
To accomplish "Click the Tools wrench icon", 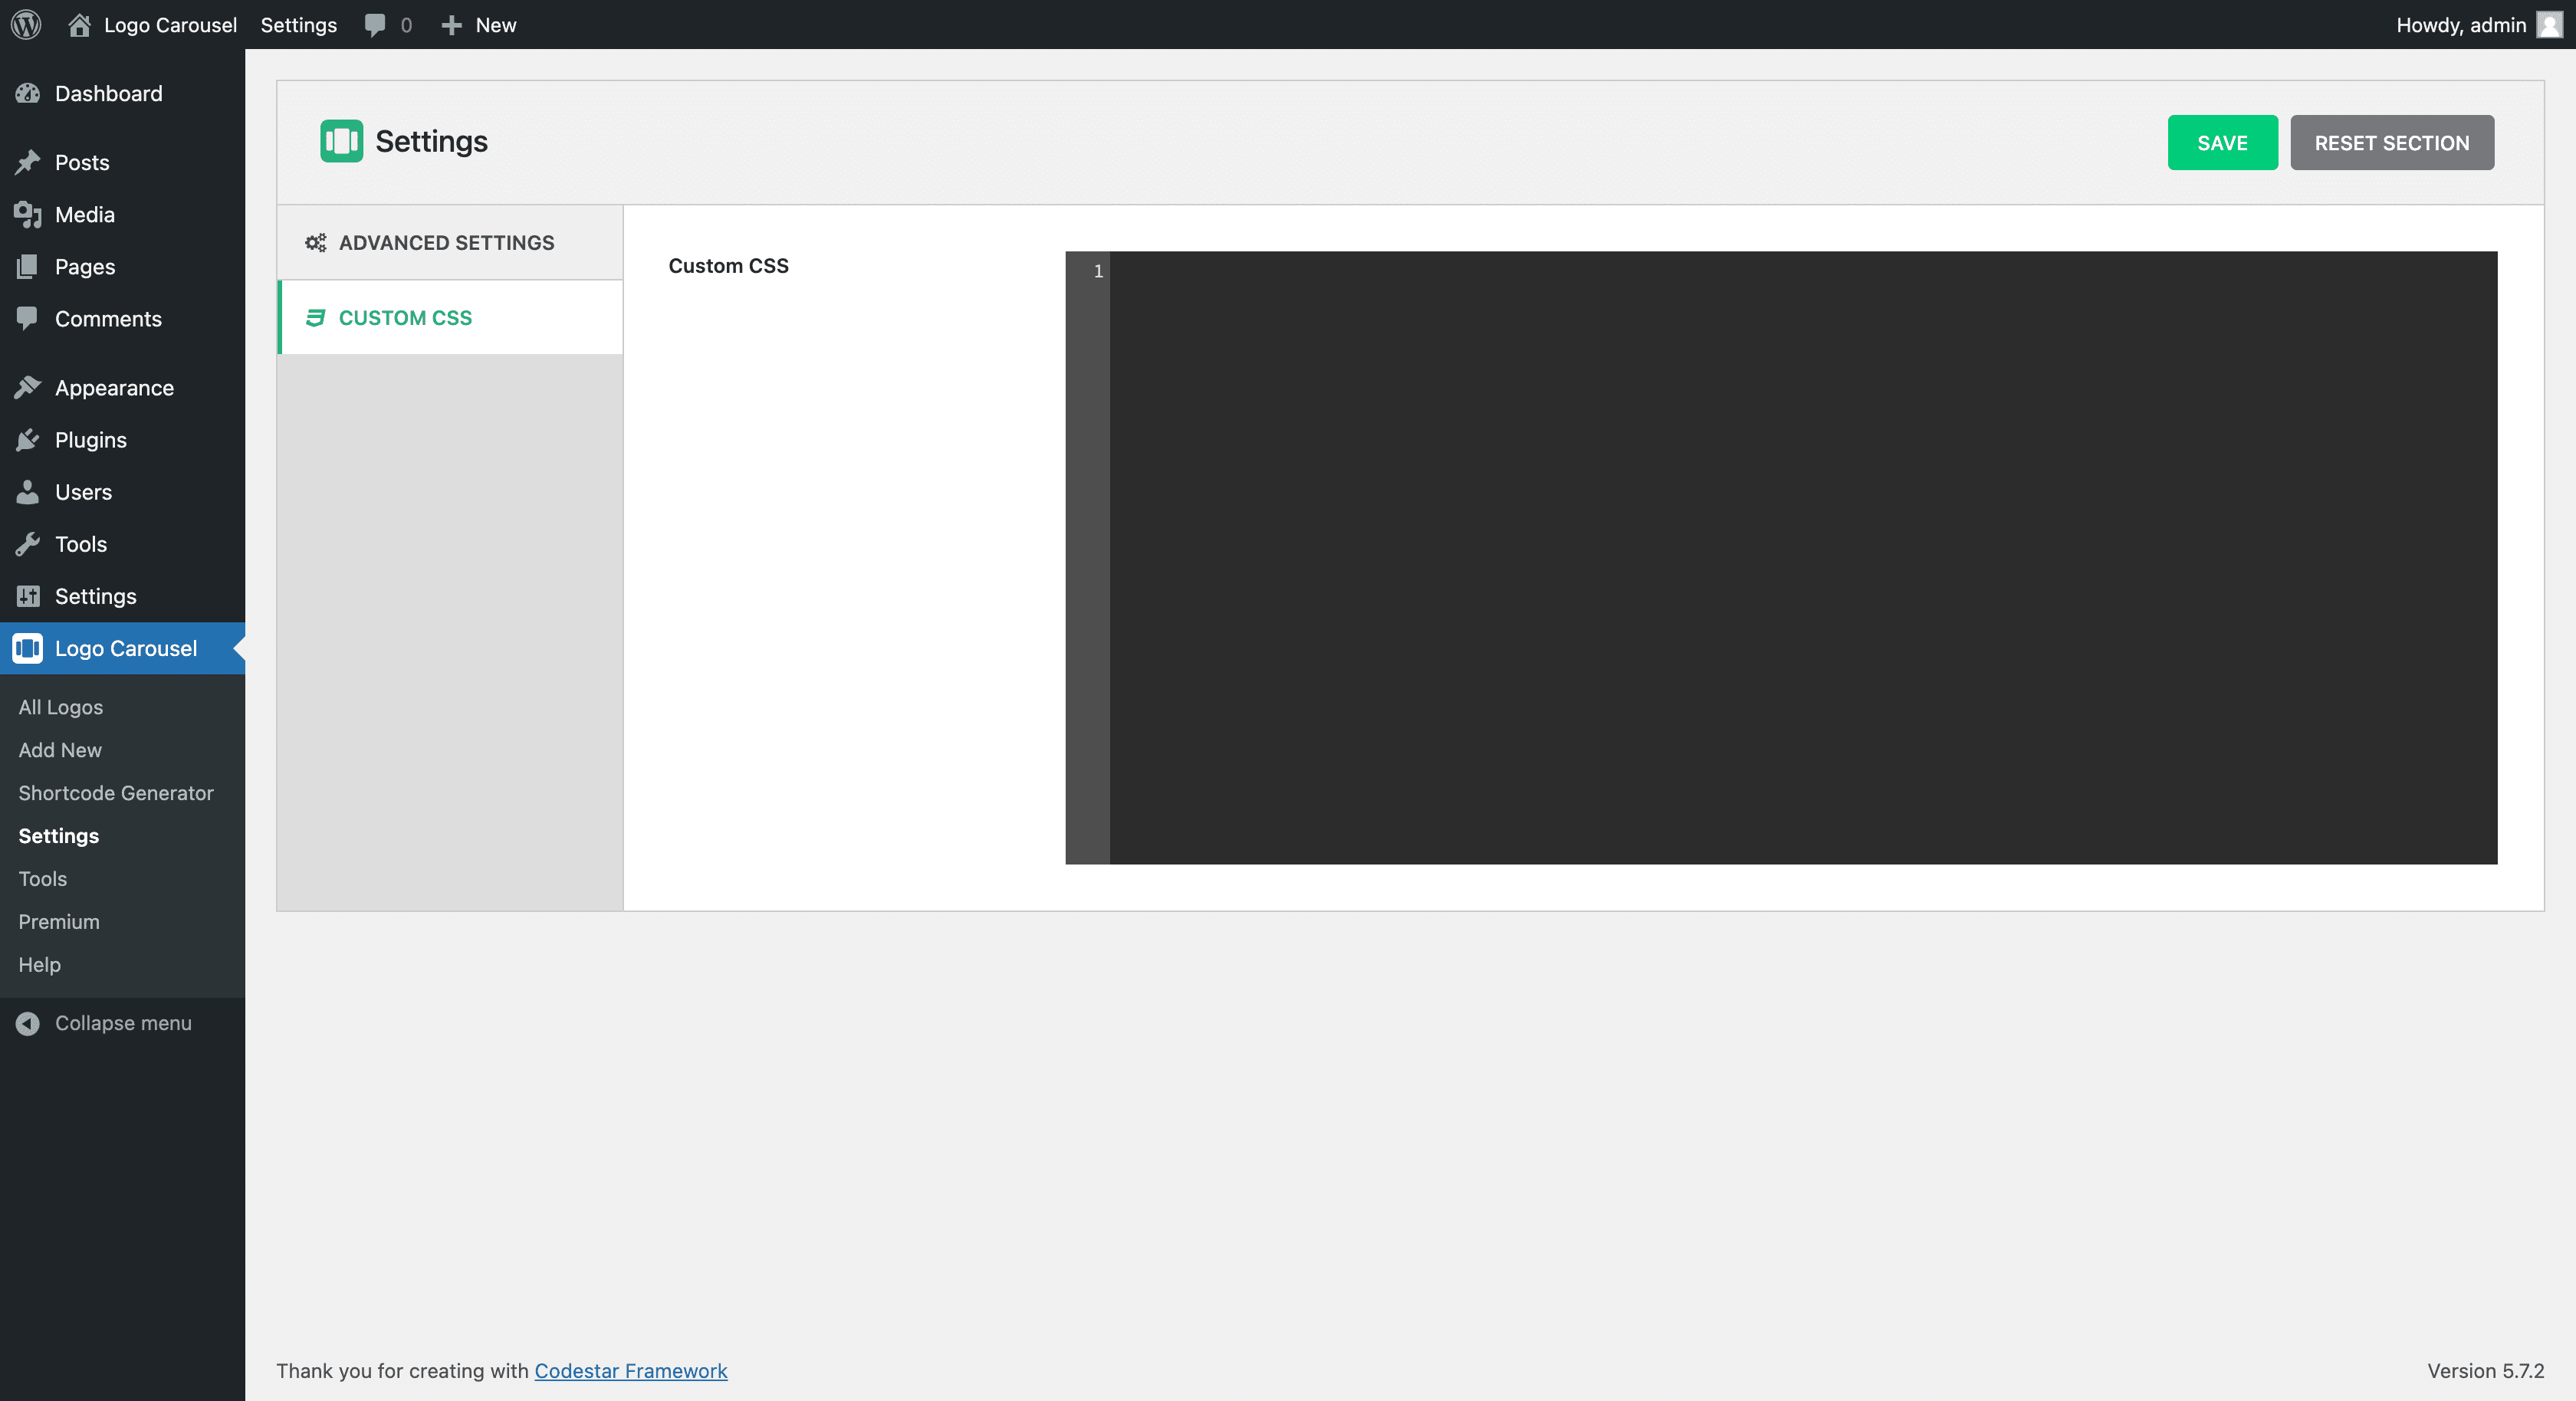I will tap(28, 544).
